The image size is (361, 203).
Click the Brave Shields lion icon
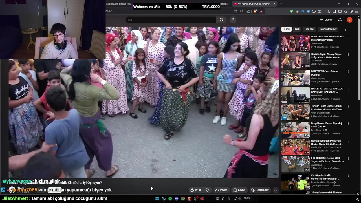255,11
